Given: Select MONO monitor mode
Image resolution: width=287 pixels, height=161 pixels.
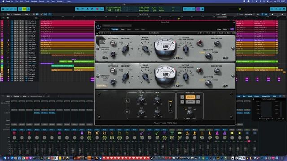Looking at the screenshot, I should coord(190,102).
